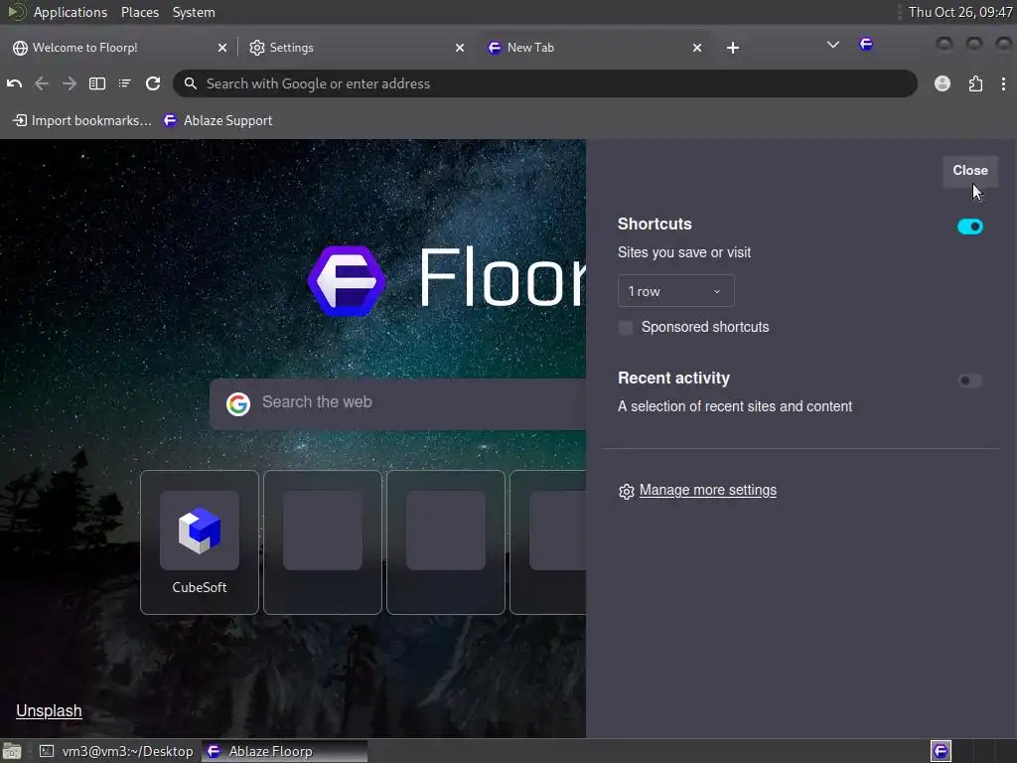This screenshot has width=1017, height=763.
Task: Click the Floorp hexagon logo on page
Action: [347, 281]
